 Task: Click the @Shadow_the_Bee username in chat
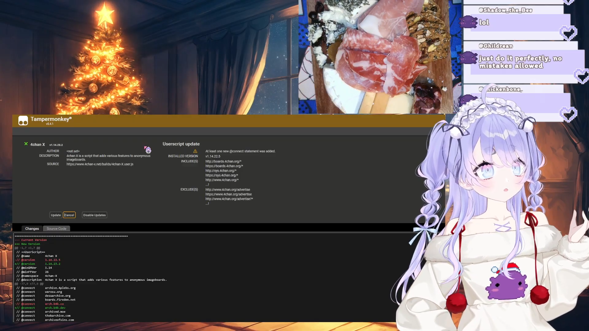(506, 10)
